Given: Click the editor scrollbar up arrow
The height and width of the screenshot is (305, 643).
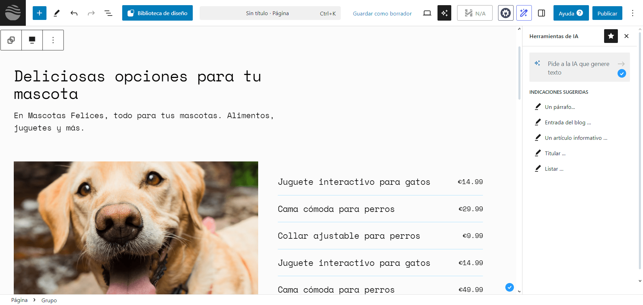Looking at the screenshot, I should coord(519,29).
